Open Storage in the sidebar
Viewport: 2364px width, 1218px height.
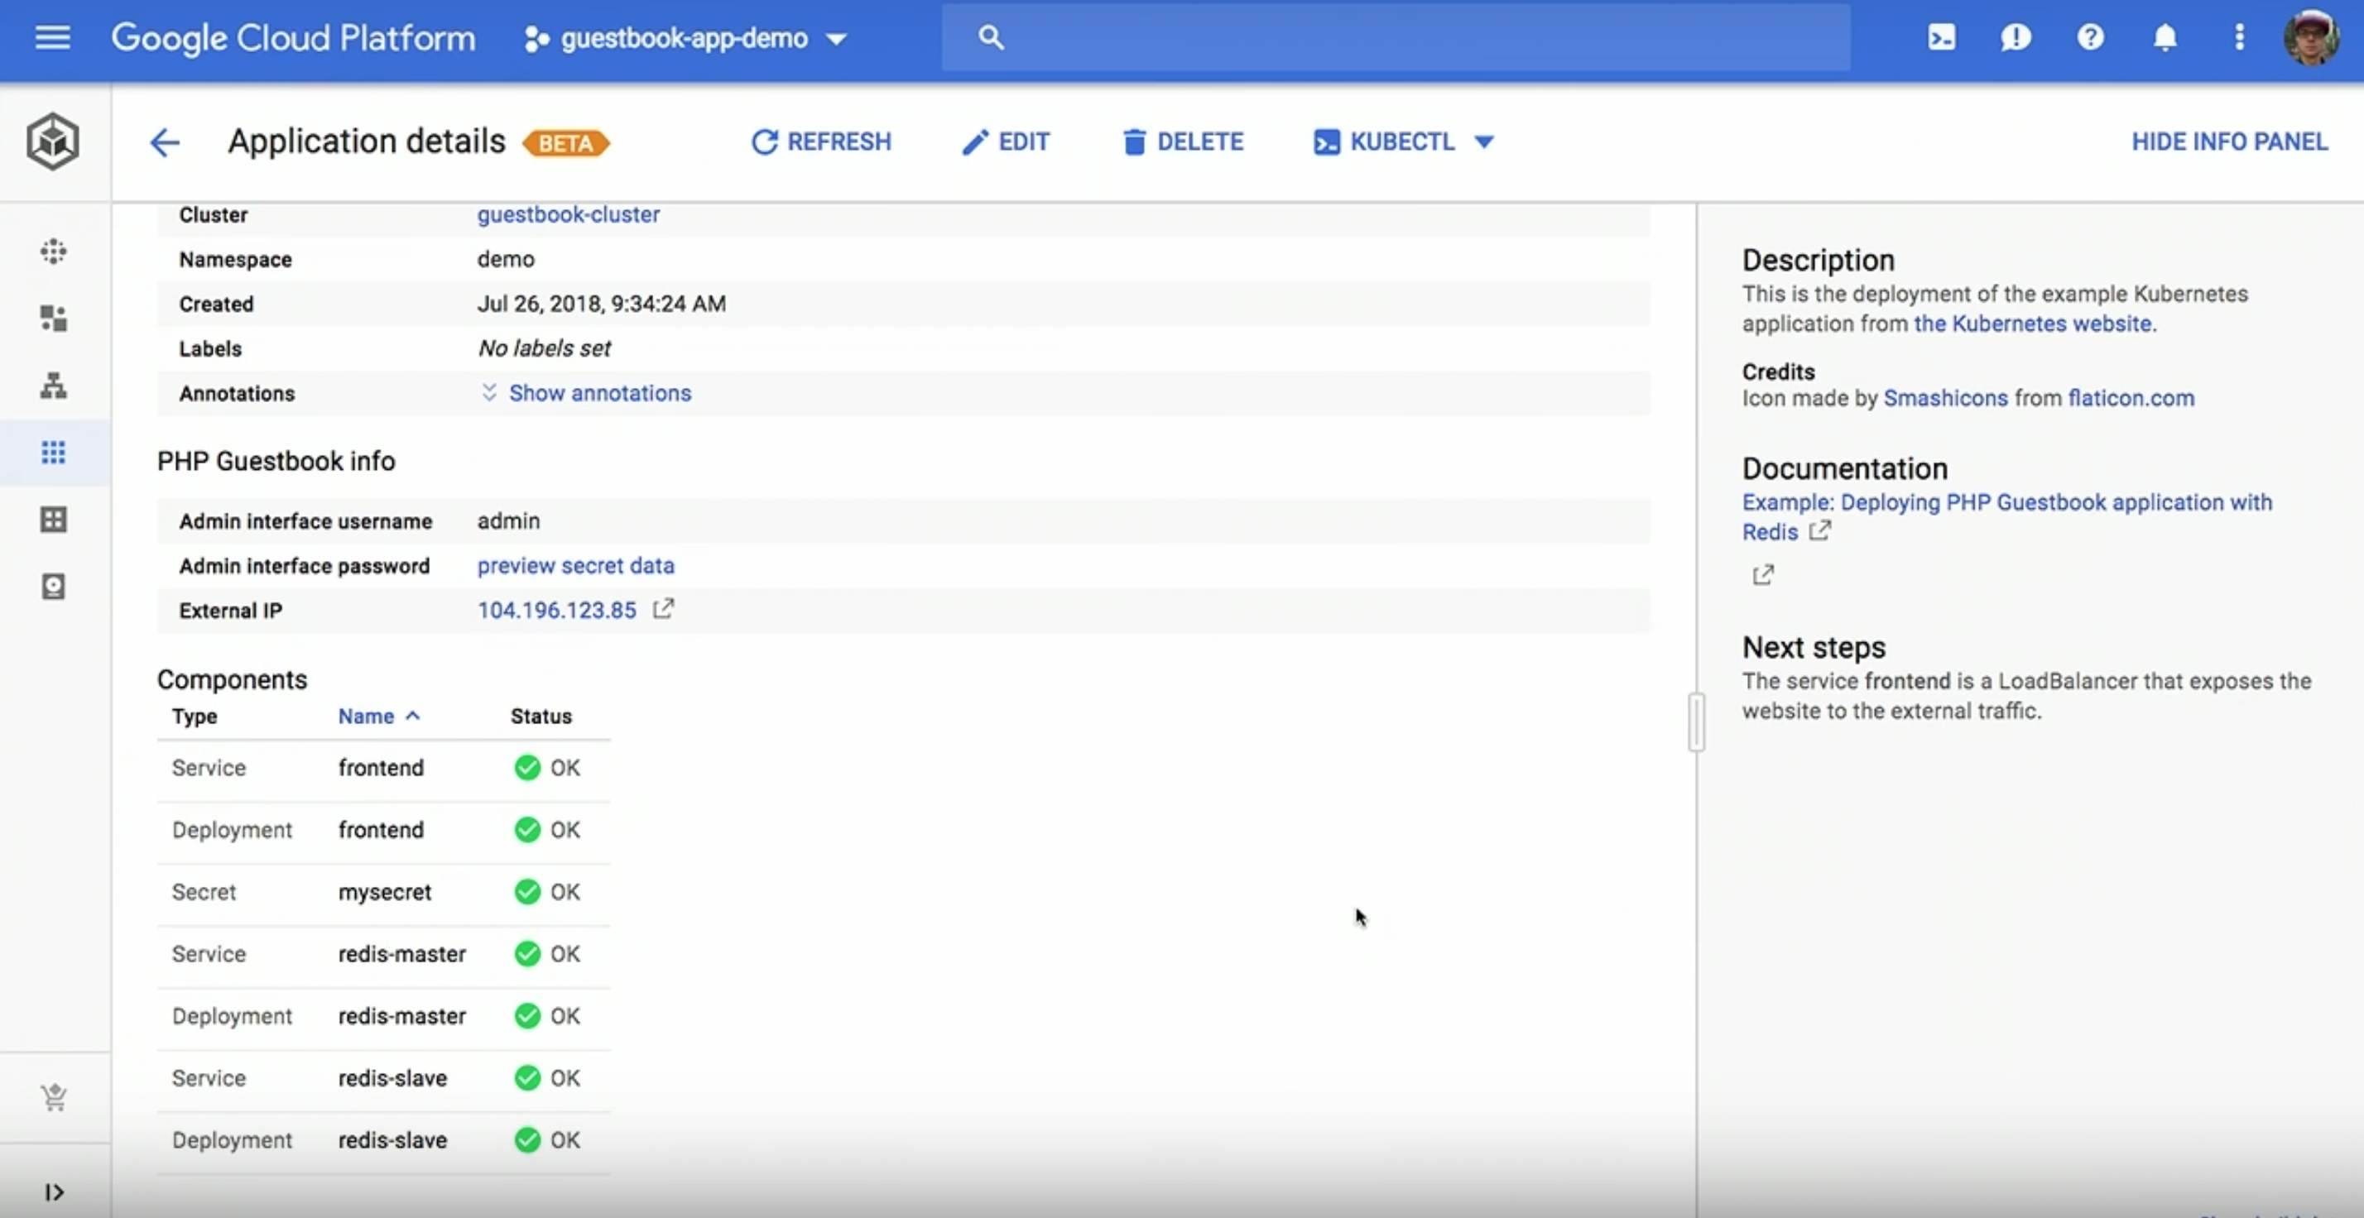[53, 587]
